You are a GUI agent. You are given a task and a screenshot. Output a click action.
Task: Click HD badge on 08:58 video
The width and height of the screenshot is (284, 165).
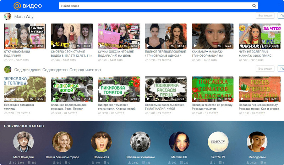(32, 46)
